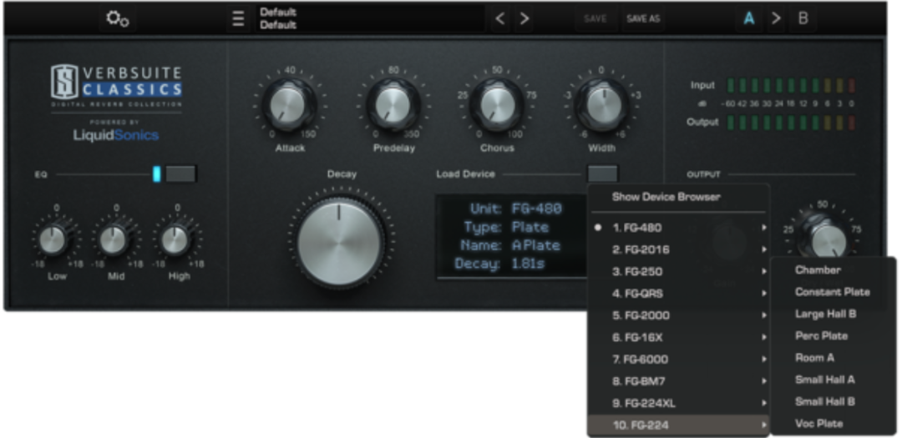Expand 7. FG-6000 submenu

pyautogui.click(x=677, y=360)
